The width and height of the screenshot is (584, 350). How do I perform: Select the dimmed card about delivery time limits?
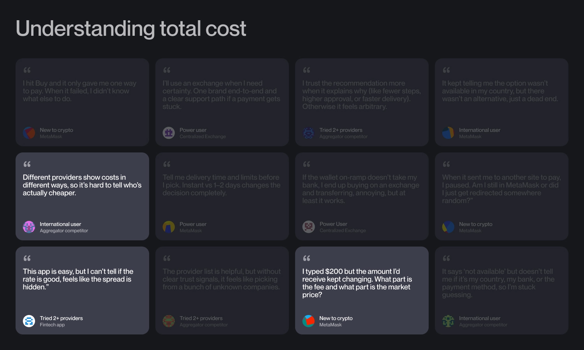point(222,196)
